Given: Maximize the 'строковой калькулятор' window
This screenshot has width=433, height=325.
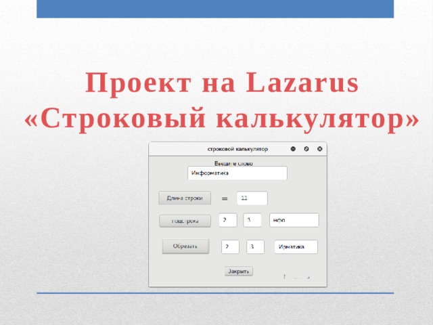Looking at the screenshot, I should click(306, 149).
